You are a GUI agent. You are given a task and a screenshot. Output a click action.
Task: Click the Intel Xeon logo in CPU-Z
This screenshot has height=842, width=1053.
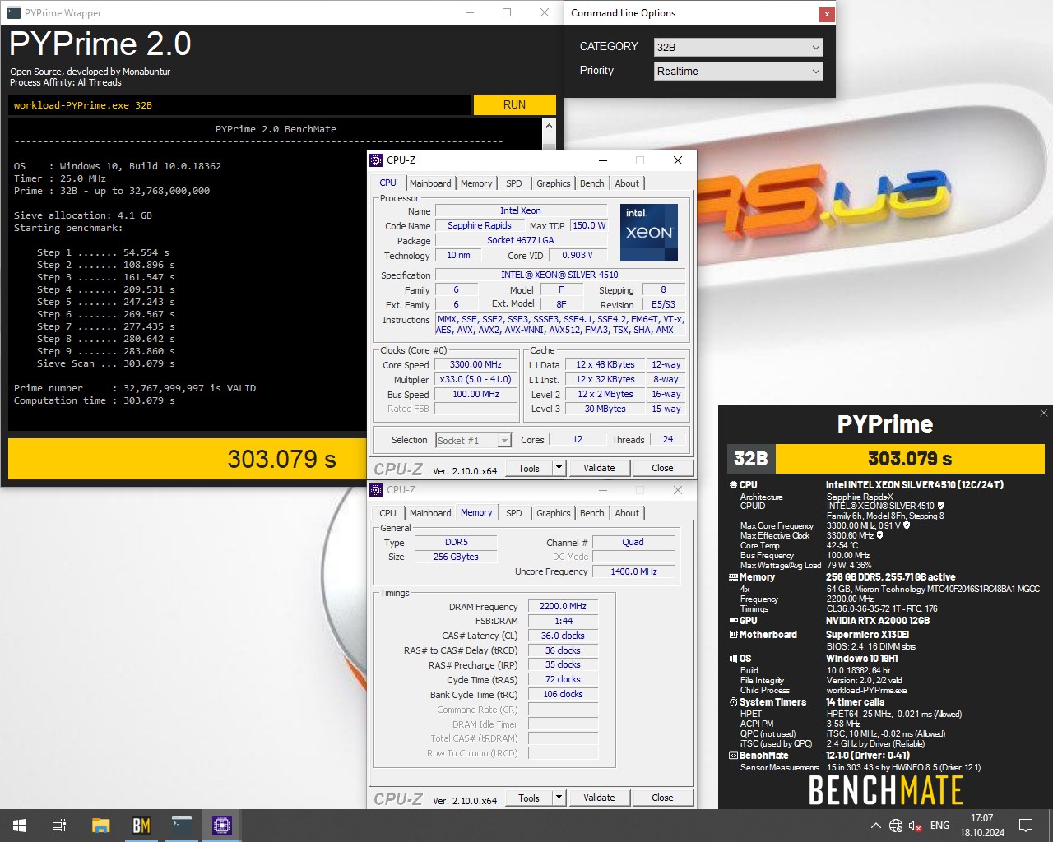pos(649,233)
